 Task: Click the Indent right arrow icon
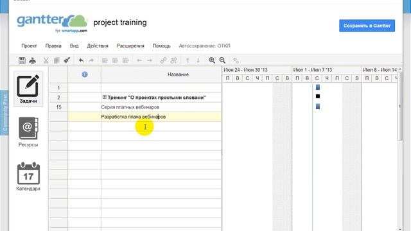coord(150,60)
